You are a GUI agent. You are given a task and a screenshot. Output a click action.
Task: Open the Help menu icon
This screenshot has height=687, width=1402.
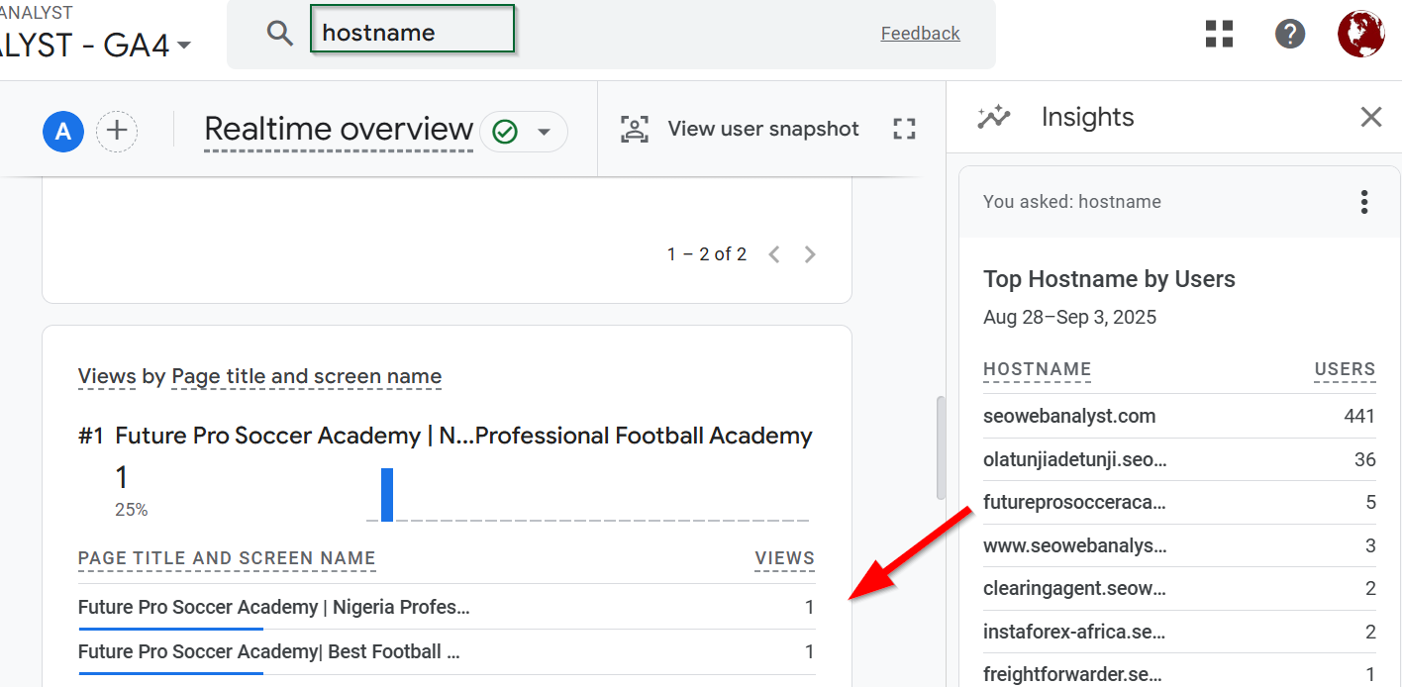[1289, 34]
